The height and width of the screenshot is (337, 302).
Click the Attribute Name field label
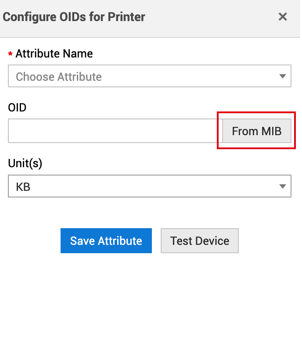click(x=54, y=54)
